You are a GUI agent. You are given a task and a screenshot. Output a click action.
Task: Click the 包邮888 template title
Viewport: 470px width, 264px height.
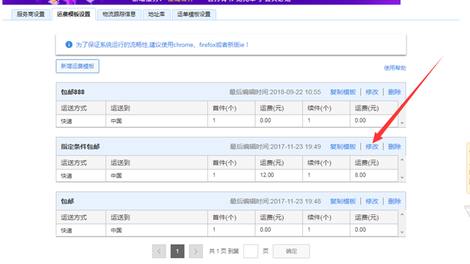(x=73, y=92)
